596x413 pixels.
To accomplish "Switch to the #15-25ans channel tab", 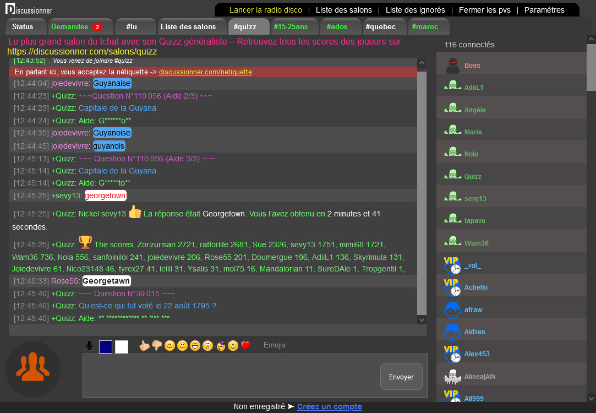I will tap(294, 26).
